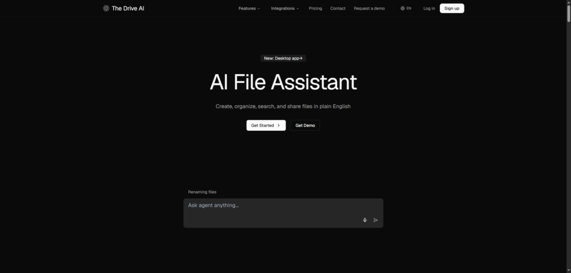Click the Sign up button

pos(452,8)
